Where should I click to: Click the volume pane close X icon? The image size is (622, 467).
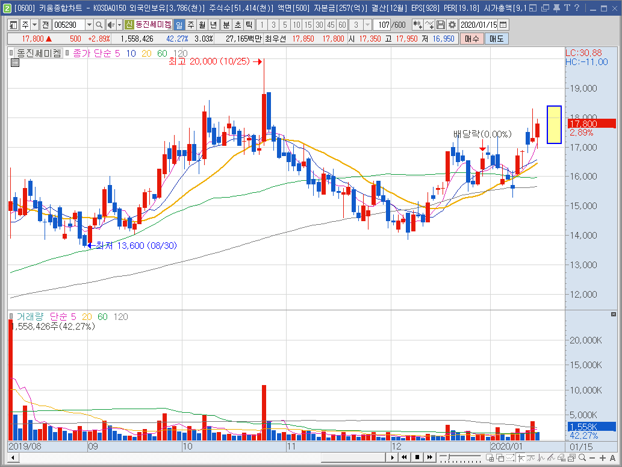614,314
